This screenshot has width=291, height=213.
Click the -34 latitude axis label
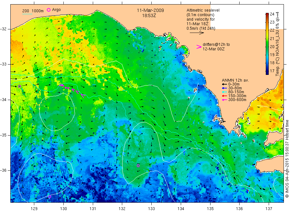pos(3,100)
